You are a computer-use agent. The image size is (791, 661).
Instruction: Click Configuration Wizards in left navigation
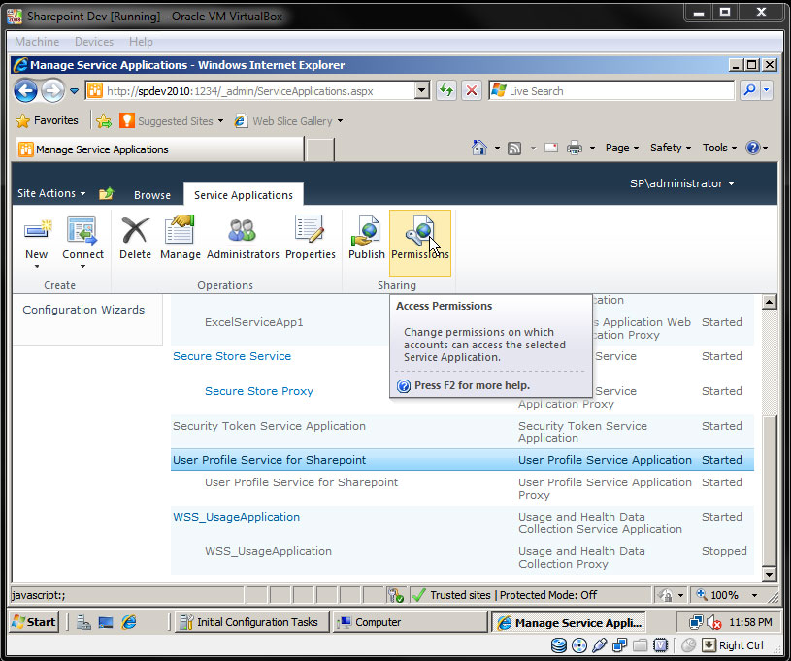(x=83, y=310)
